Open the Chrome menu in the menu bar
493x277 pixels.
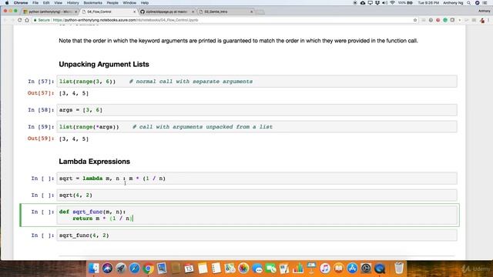[21, 3]
